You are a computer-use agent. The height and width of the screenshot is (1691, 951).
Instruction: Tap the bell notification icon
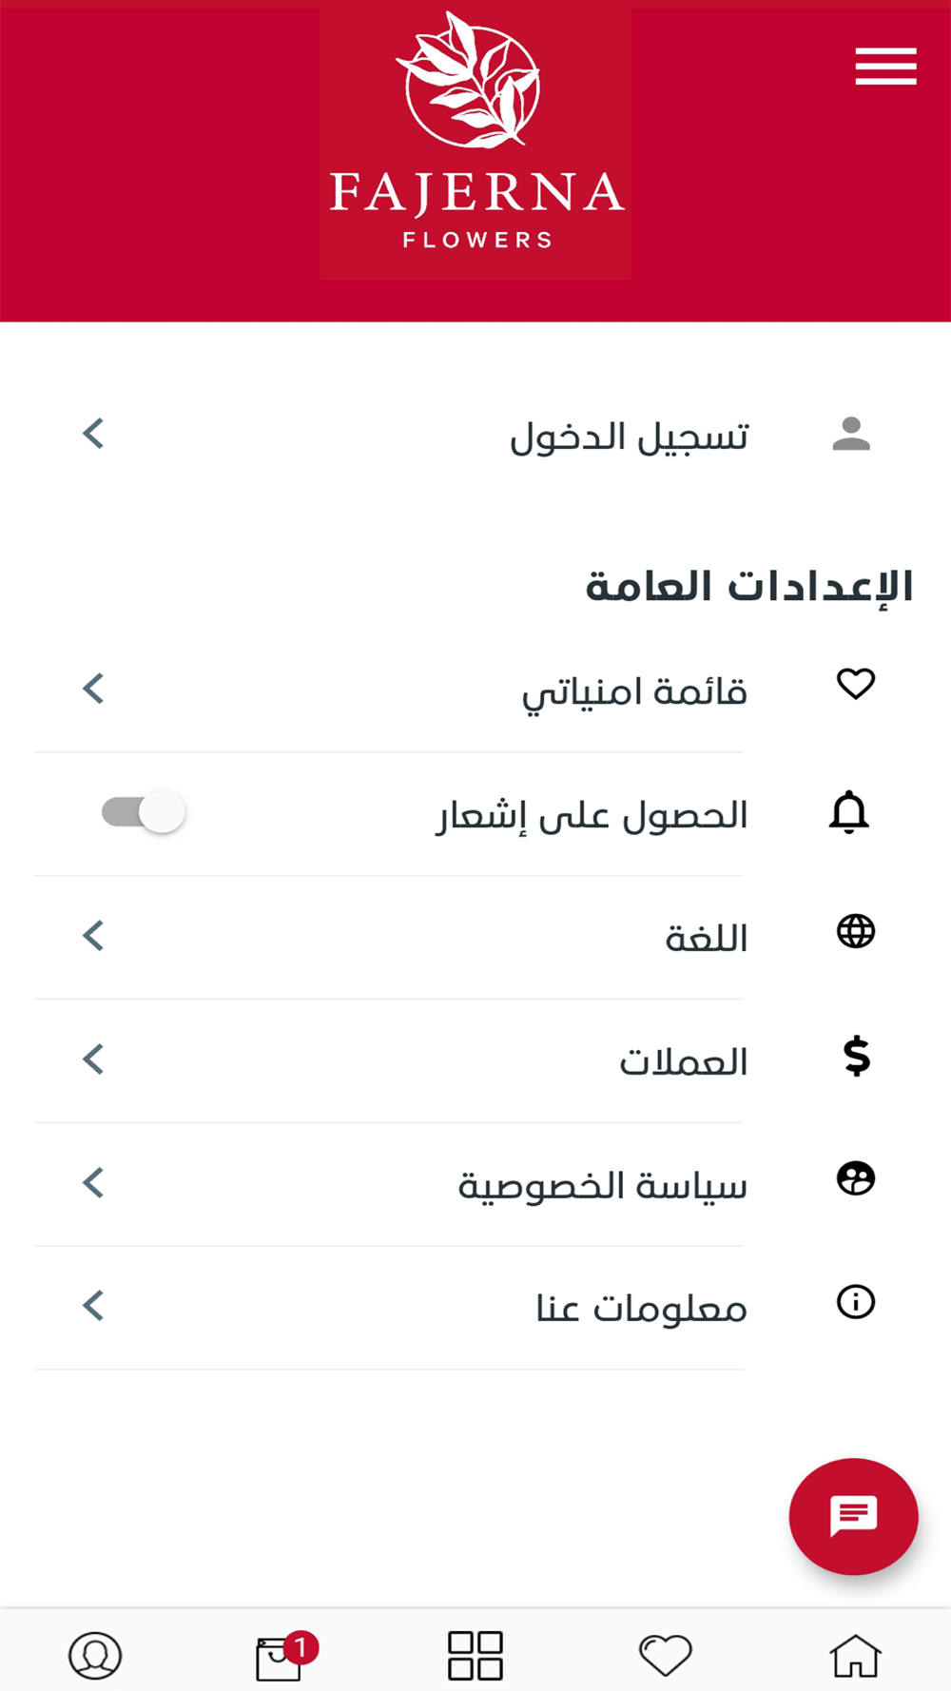[x=849, y=812]
